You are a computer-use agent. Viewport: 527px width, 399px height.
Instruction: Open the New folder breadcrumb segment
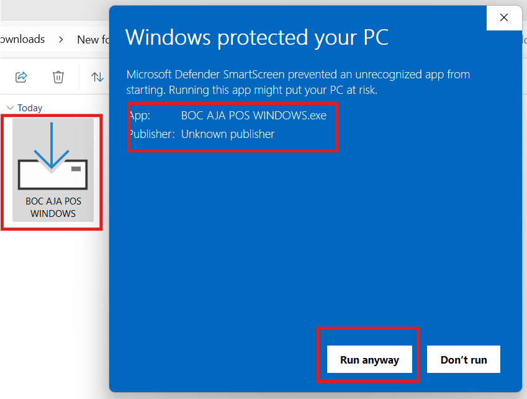point(93,40)
